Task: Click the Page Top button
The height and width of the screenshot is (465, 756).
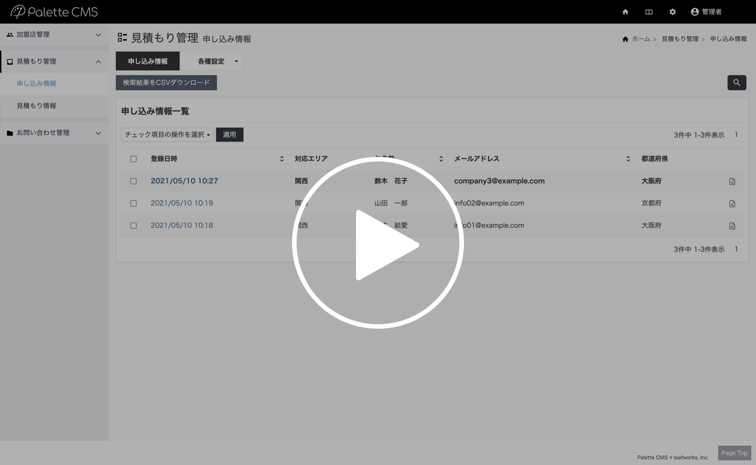Action: point(734,453)
